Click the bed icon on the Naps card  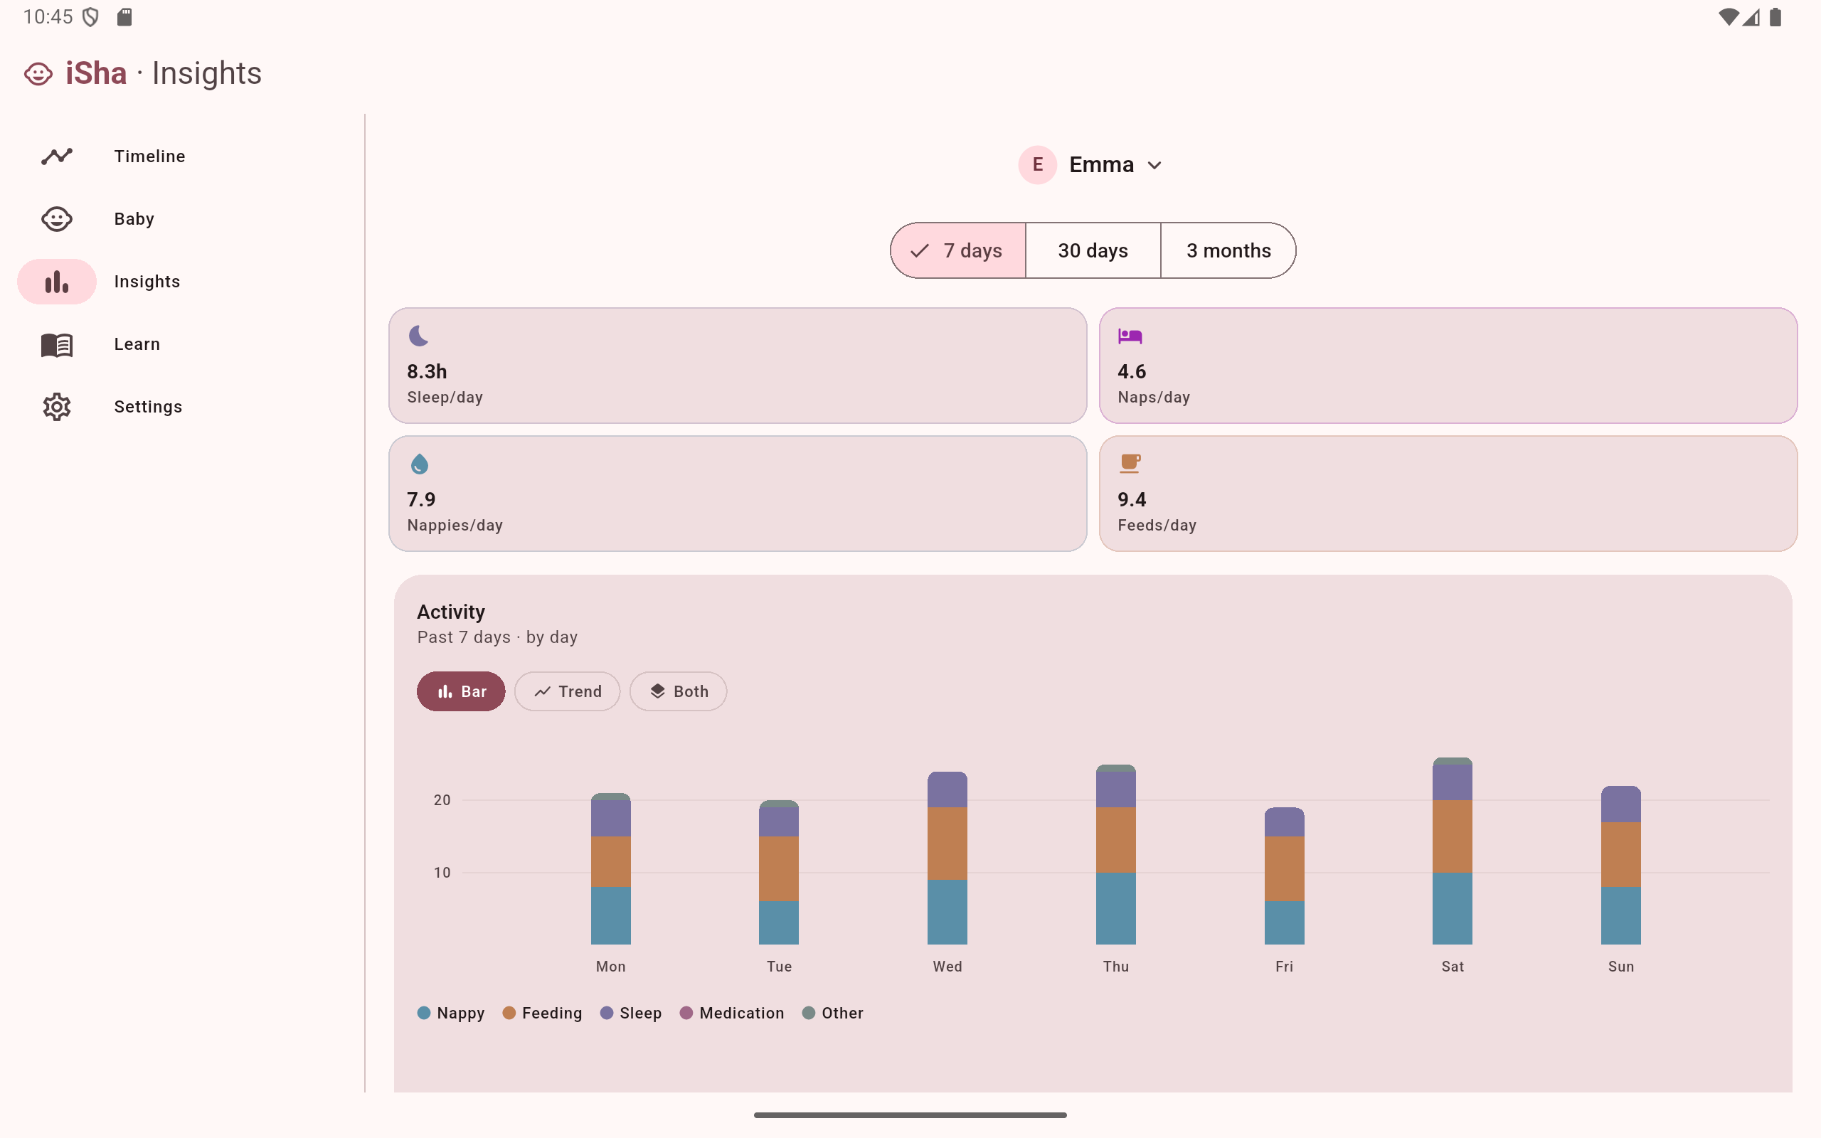1130,336
